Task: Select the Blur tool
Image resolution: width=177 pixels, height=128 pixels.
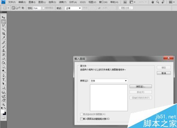Action: [x=4, y=67]
